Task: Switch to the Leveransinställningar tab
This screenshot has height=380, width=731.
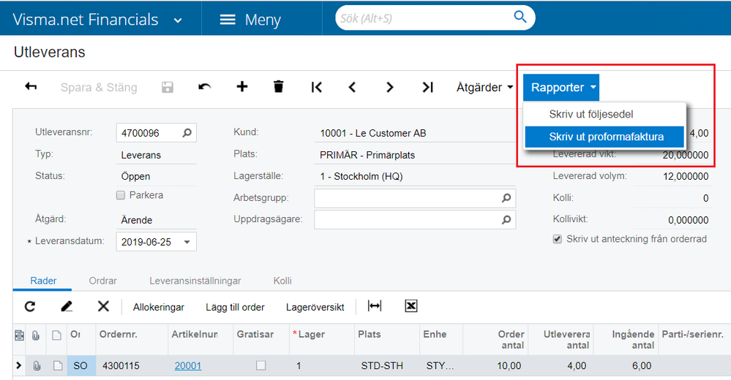Action: point(195,281)
